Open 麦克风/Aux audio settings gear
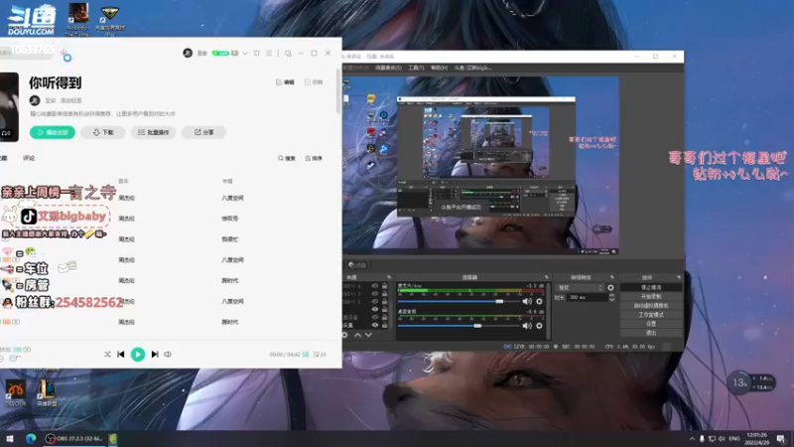Screen dimensions: 794x447 pos(539,301)
